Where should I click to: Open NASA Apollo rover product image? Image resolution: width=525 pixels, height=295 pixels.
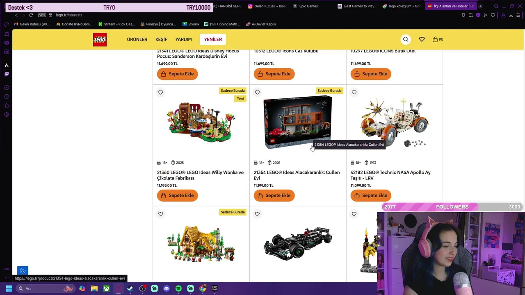pyautogui.click(x=394, y=122)
